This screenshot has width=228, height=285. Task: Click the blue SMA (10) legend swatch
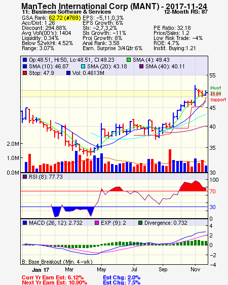coord(25,66)
